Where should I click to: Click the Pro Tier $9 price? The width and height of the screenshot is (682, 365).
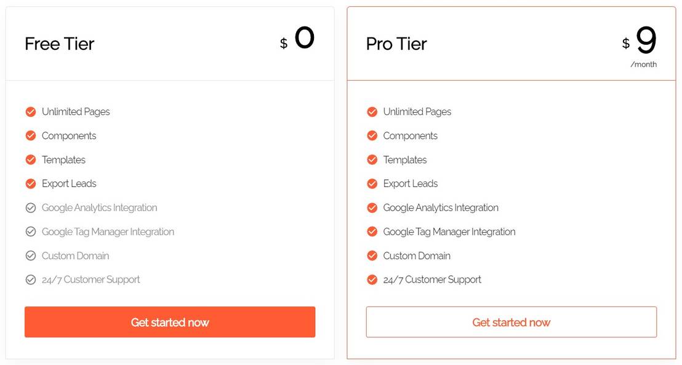point(645,41)
